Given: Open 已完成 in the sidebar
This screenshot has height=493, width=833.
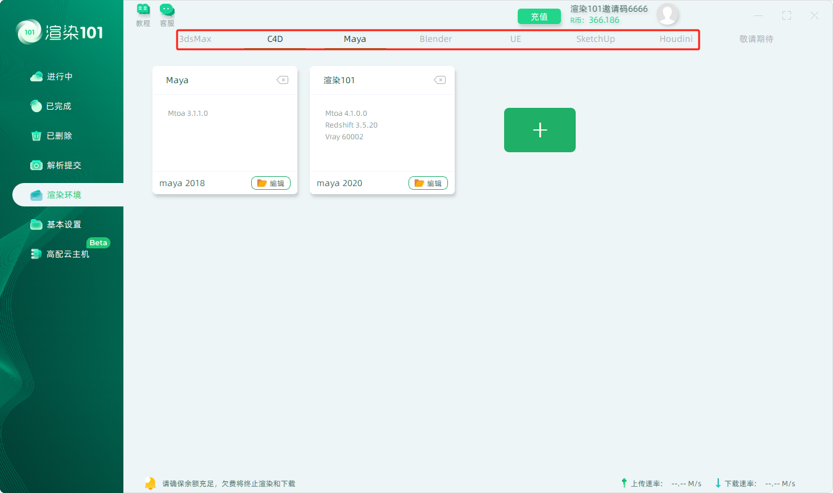Looking at the screenshot, I should (x=52, y=106).
